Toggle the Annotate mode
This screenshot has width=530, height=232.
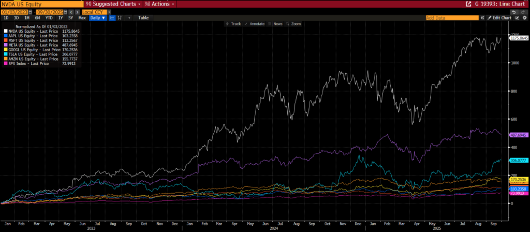255,24
